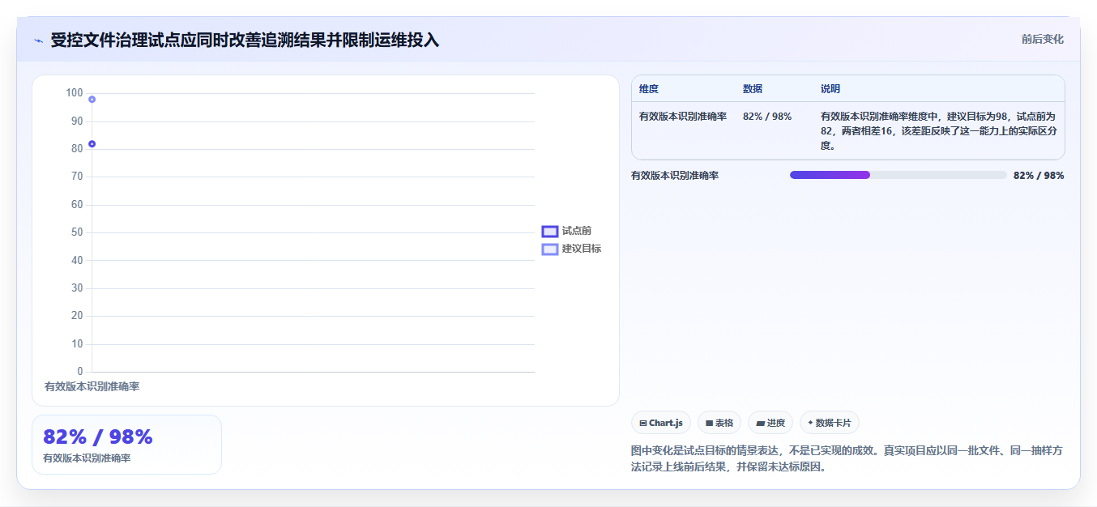This screenshot has height=507, width=1097.
Task: Click the 维度 column header
Action: [649, 89]
